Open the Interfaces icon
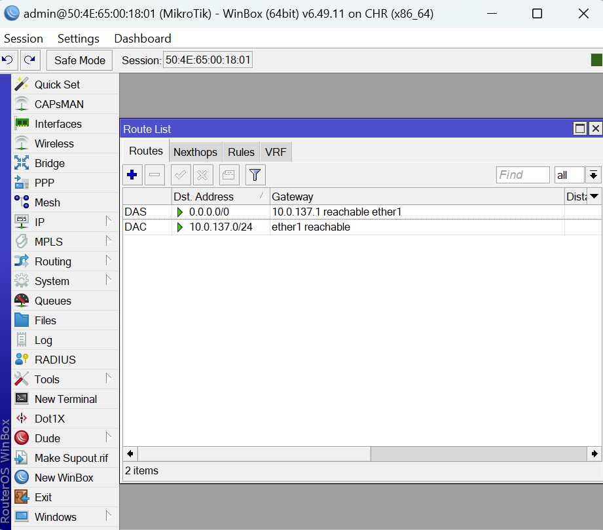 [x=22, y=124]
